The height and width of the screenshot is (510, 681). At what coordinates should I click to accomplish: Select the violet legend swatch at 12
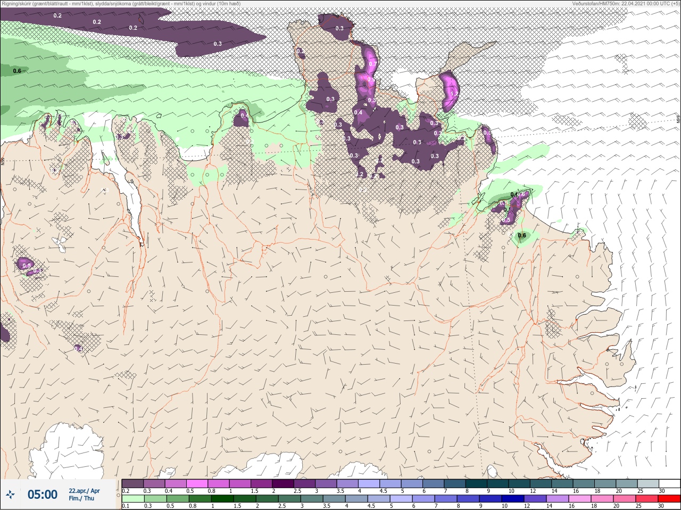[535, 498]
